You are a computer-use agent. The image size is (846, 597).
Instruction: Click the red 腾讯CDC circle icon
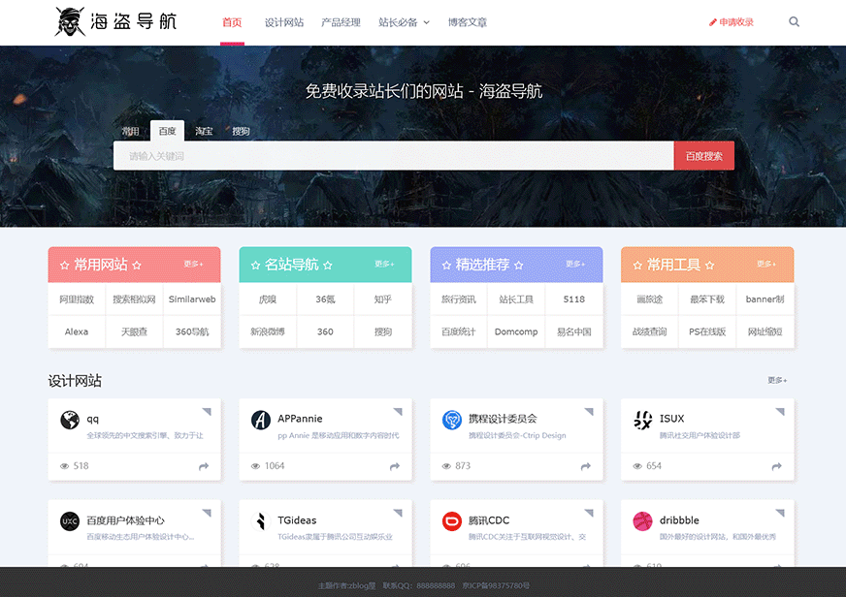click(x=451, y=520)
